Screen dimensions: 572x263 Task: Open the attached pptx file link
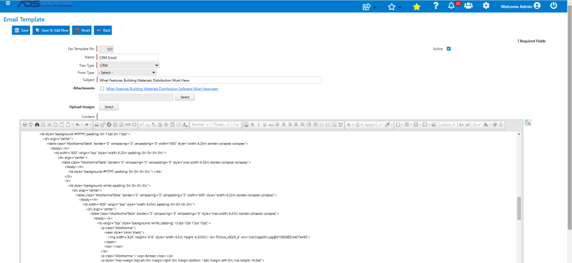[162, 88]
